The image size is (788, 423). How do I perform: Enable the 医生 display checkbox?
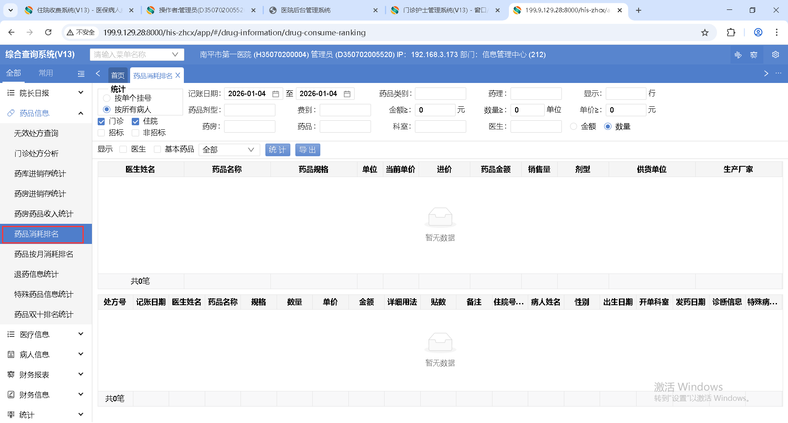click(123, 149)
